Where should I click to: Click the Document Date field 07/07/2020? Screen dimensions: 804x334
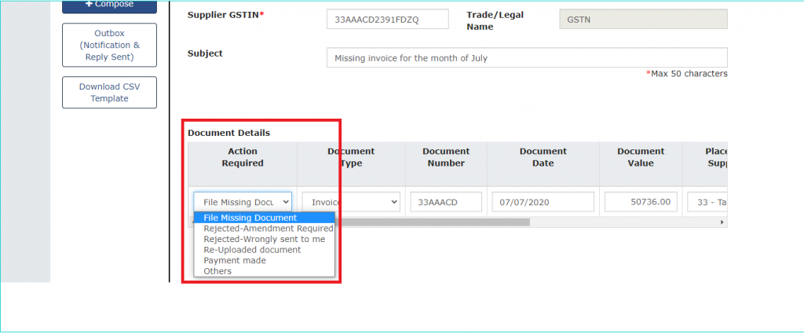[x=543, y=202]
